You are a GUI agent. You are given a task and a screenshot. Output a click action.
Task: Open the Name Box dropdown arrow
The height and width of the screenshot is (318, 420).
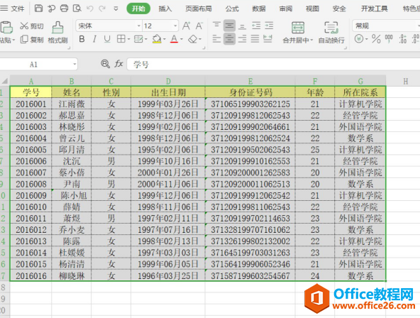[x=74, y=65]
